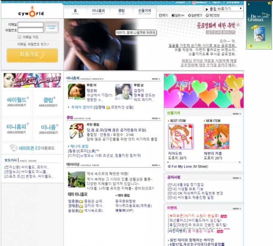
Task: Click the 일촌ON icon
Action: (x=173, y=15)
